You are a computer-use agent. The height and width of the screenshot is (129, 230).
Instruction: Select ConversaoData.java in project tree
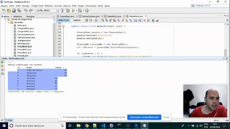[x=26, y=34]
